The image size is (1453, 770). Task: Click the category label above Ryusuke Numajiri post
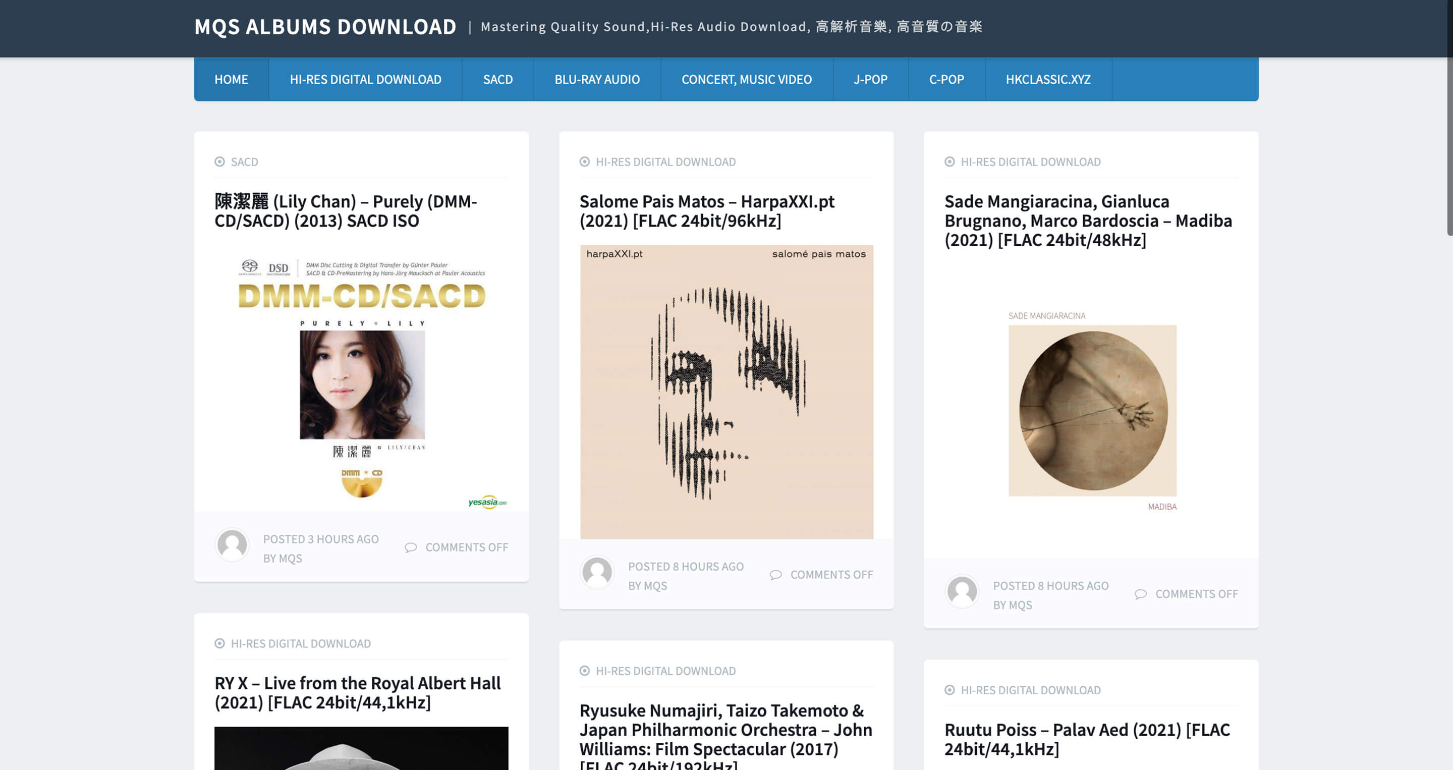click(x=665, y=671)
